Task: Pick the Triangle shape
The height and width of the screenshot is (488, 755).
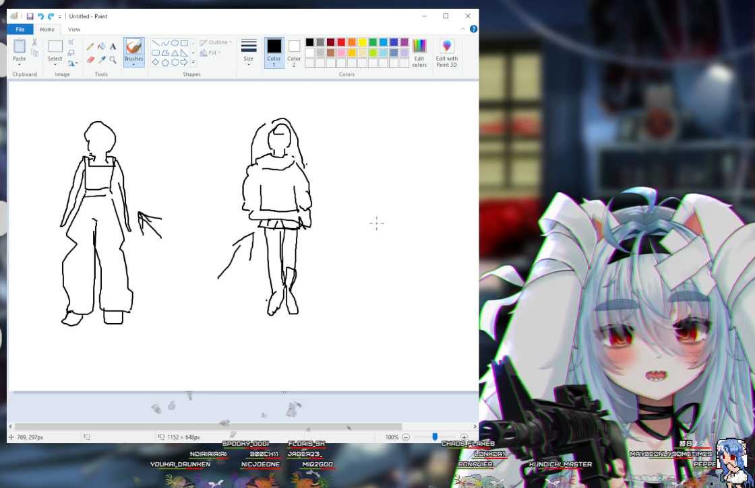Action: (x=175, y=53)
